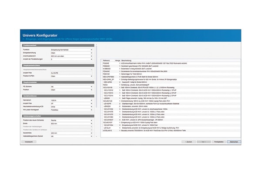This screenshot has height=174, width=261.
Task: Expand NH-Leiste Montageart dropdown
Action: pos(71,110)
